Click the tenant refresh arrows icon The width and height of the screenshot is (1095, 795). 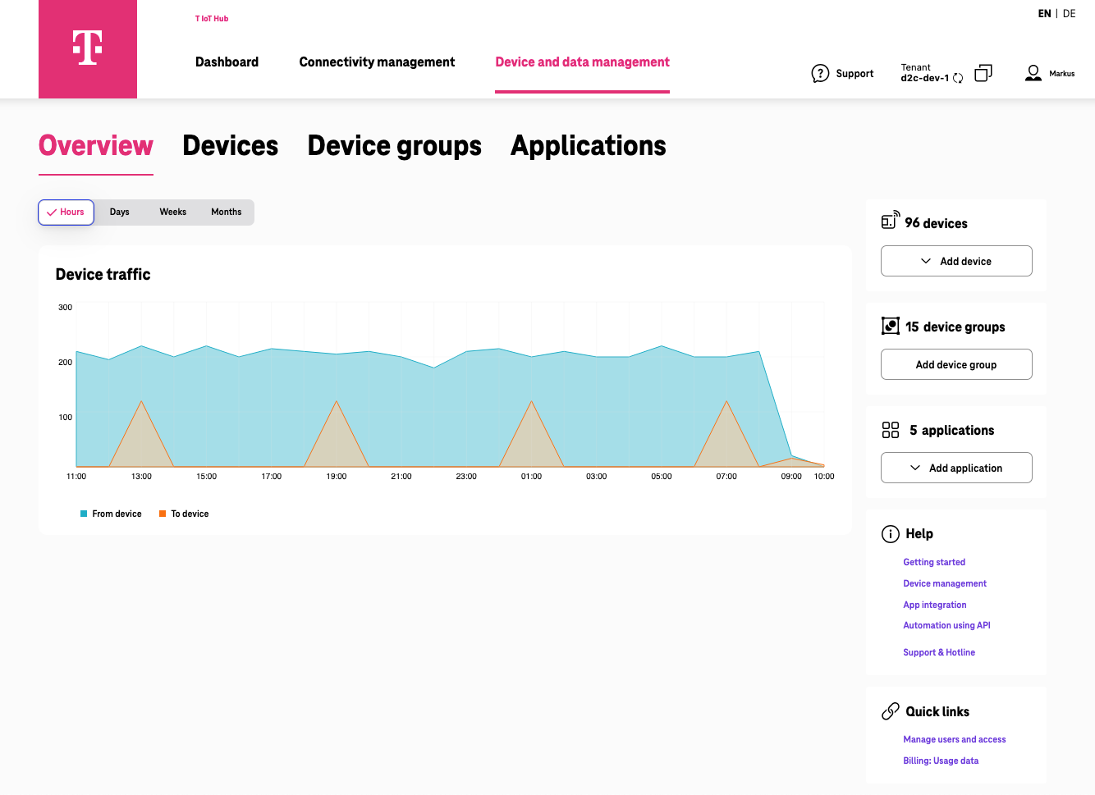pos(958,79)
